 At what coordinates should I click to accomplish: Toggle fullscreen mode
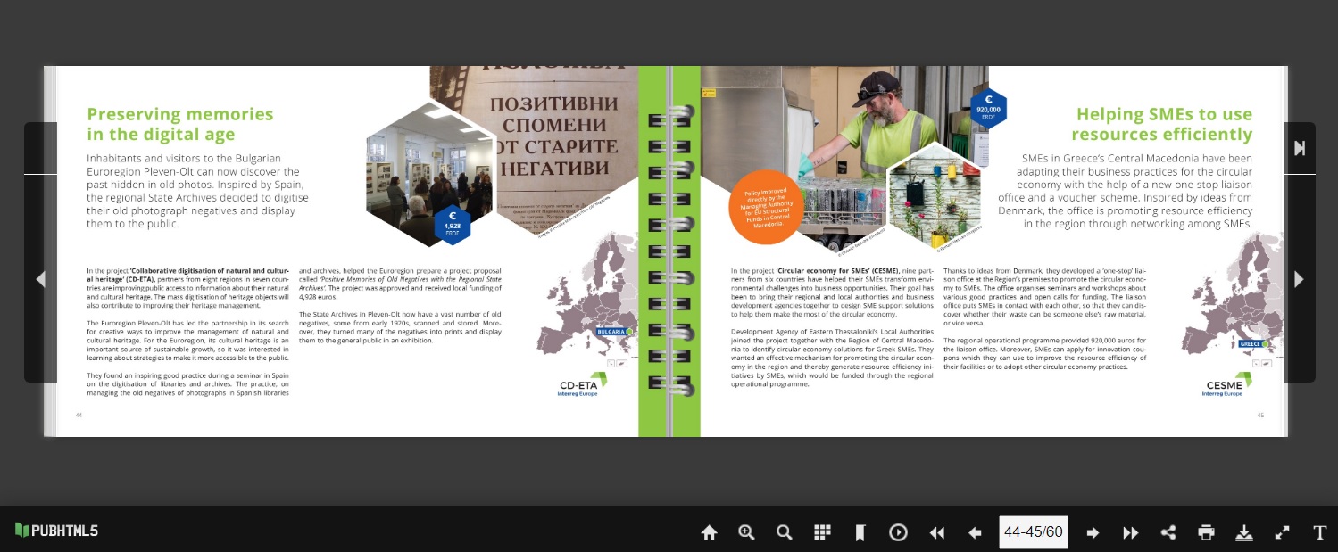coord(1282,532)
